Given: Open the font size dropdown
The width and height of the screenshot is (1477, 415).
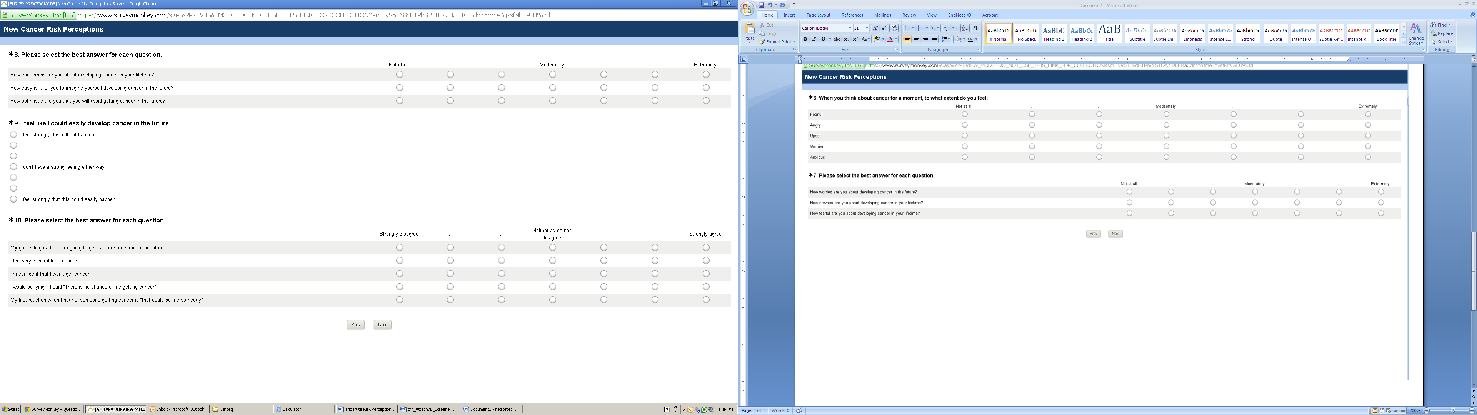Looking at the screenshot, I should (x=866, y=28).
